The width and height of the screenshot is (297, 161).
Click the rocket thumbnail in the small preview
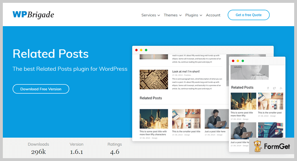(243, 101)
